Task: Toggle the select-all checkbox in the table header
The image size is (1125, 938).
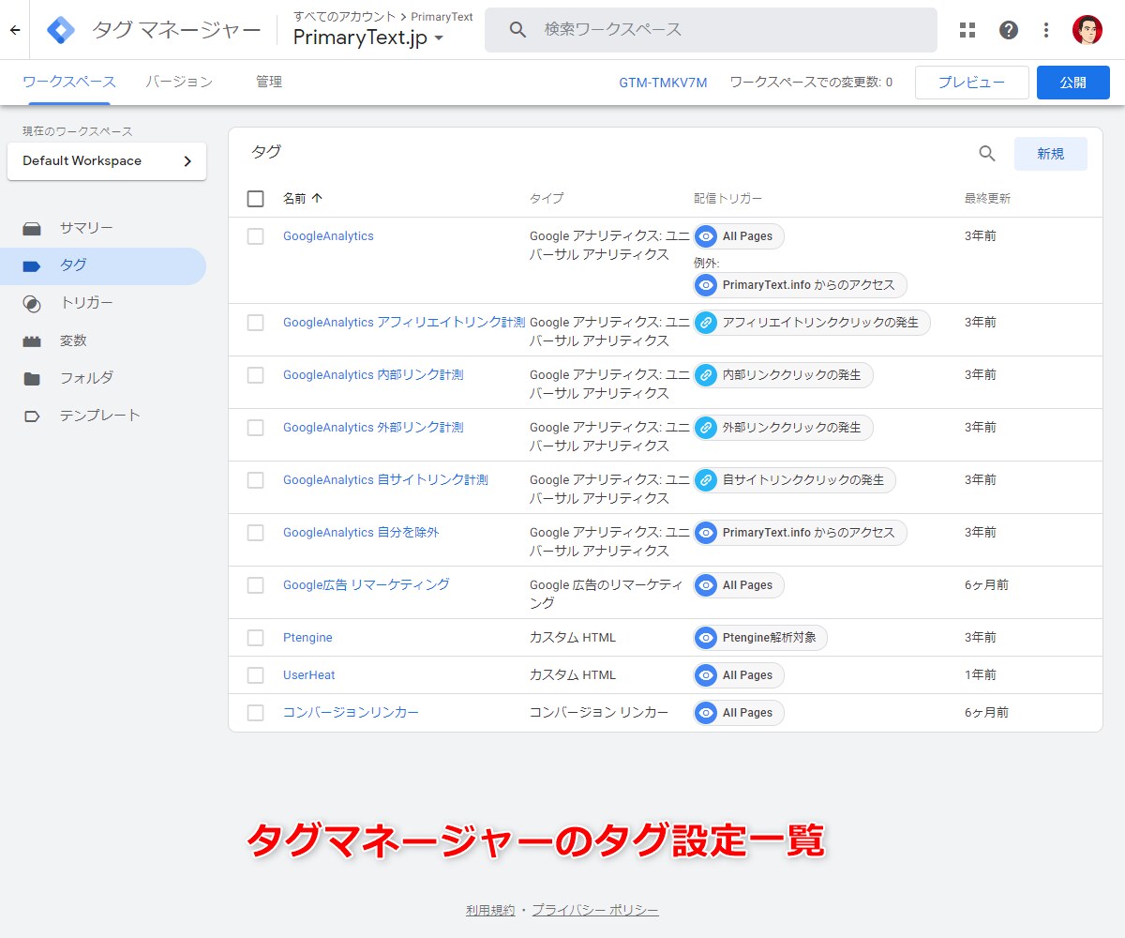Action: [x=256, y=199]
